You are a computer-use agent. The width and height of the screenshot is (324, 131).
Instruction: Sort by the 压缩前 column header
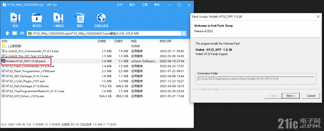pos(102,41)
